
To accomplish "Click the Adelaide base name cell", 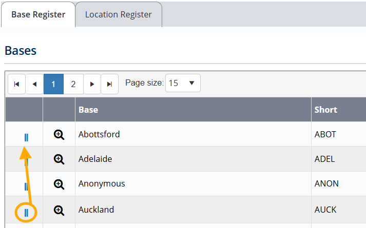I will click(x=95, y=159).
